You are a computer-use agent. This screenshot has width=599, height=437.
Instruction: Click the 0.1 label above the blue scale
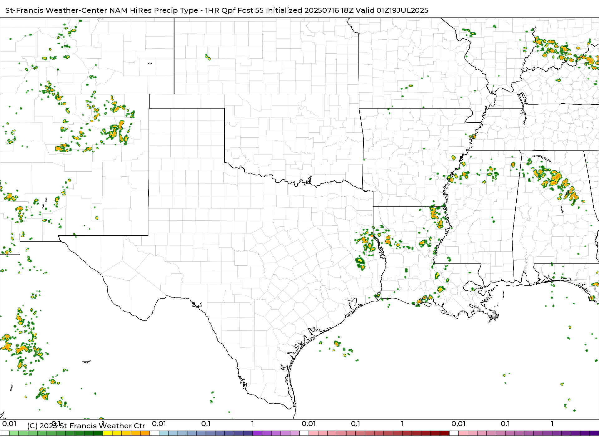coord(206,424)
